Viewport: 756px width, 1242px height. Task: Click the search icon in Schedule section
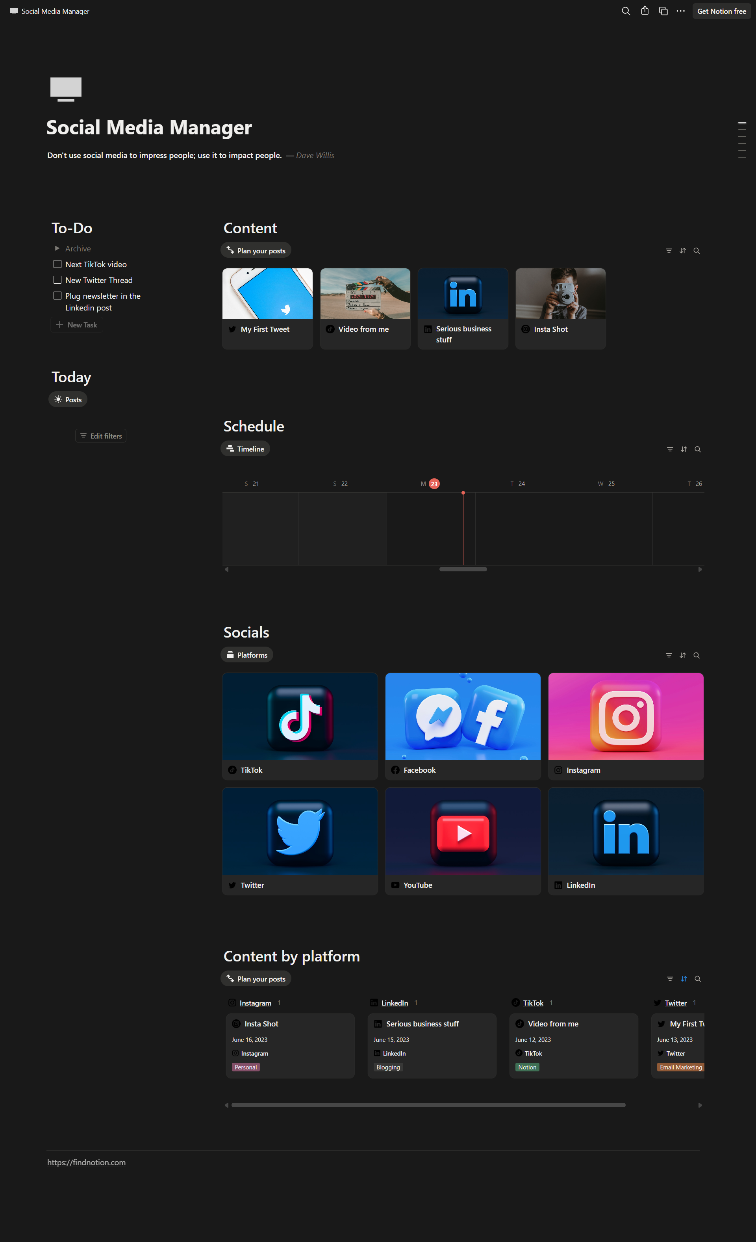(698, 449)
